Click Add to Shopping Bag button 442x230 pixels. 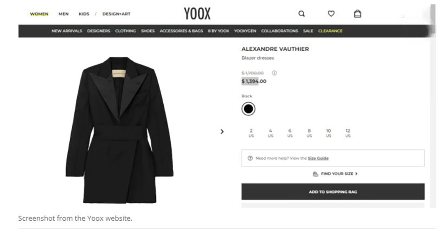[x=333, y=192]
